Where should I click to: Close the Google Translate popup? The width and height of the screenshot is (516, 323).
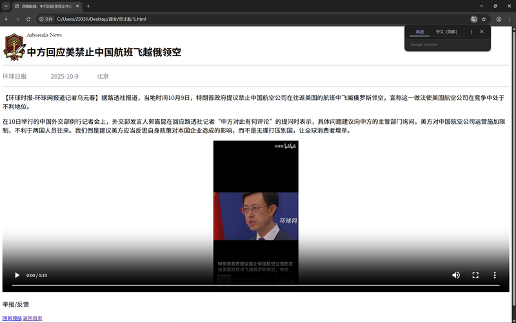pos(482,32)
